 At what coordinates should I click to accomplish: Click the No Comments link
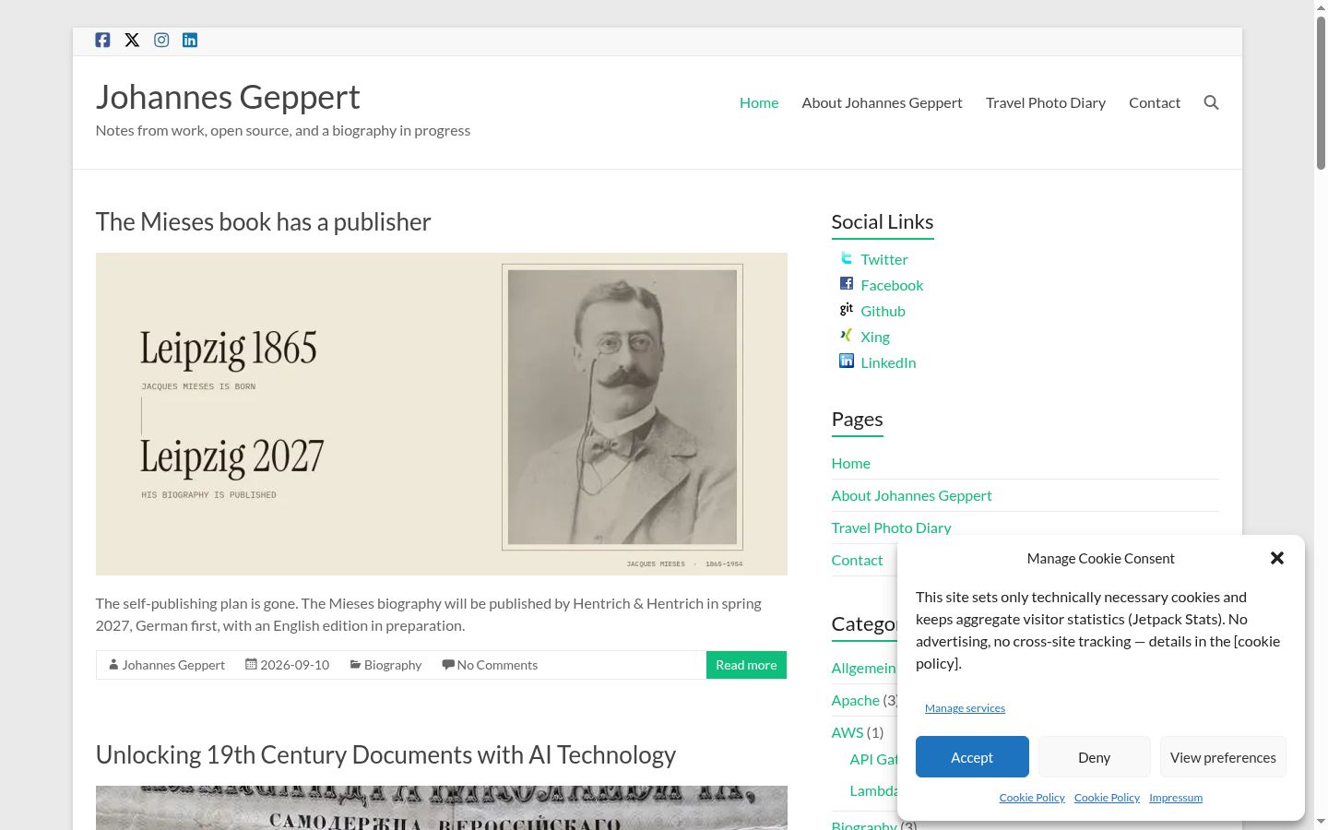[497, 665]
